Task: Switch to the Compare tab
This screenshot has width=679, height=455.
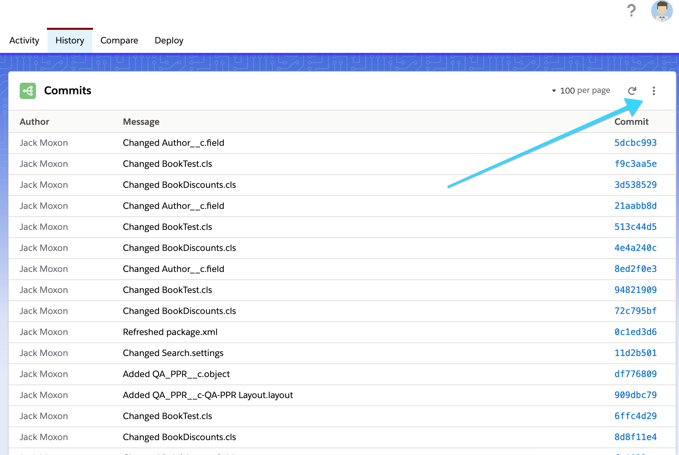Action: click(x=119, y=40)
